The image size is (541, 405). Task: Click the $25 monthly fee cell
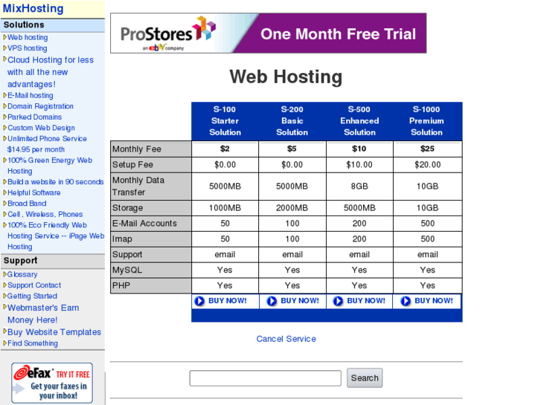427,149
